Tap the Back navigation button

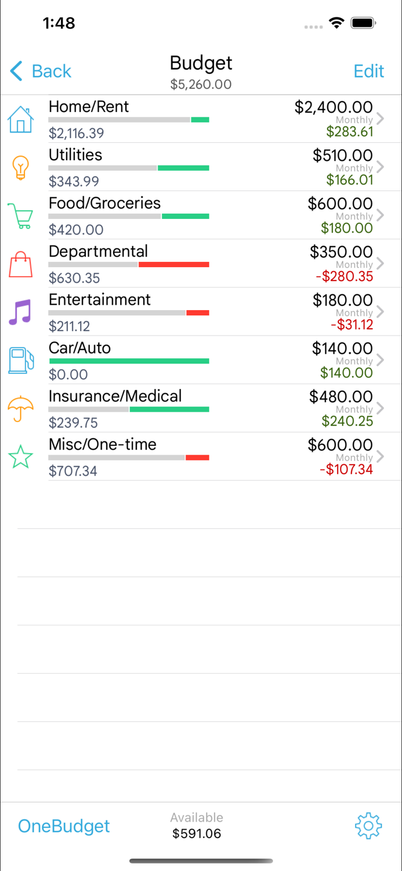(x=40, y=71)
